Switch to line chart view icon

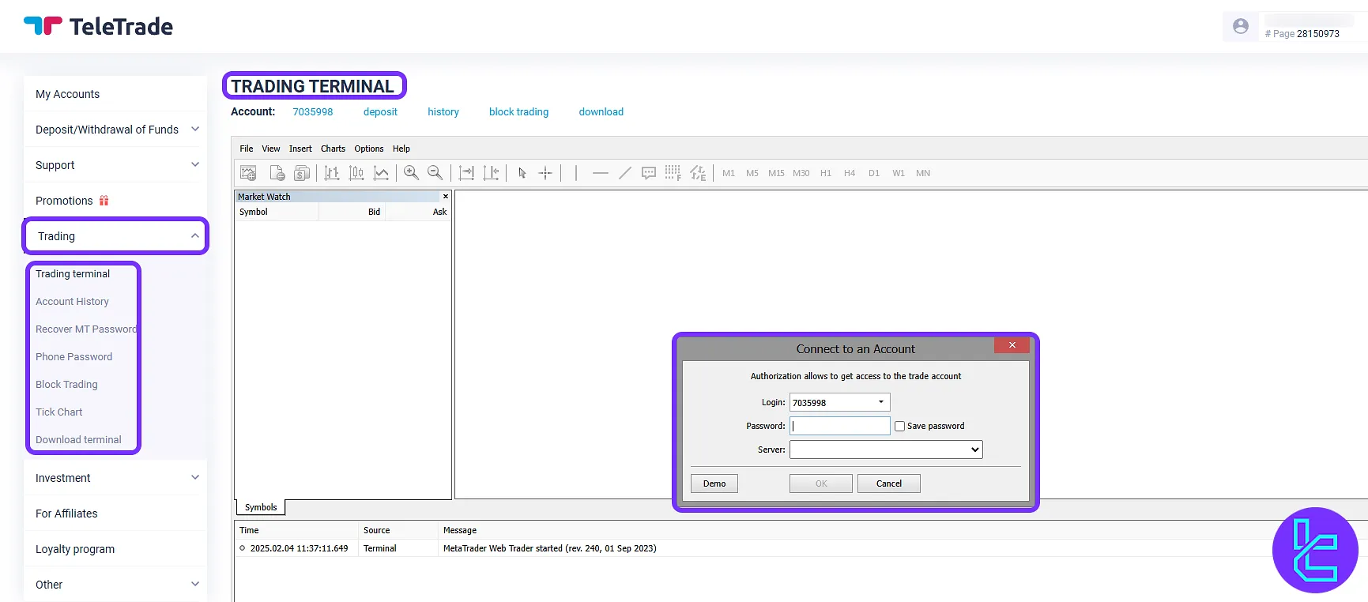pos(381,173)
